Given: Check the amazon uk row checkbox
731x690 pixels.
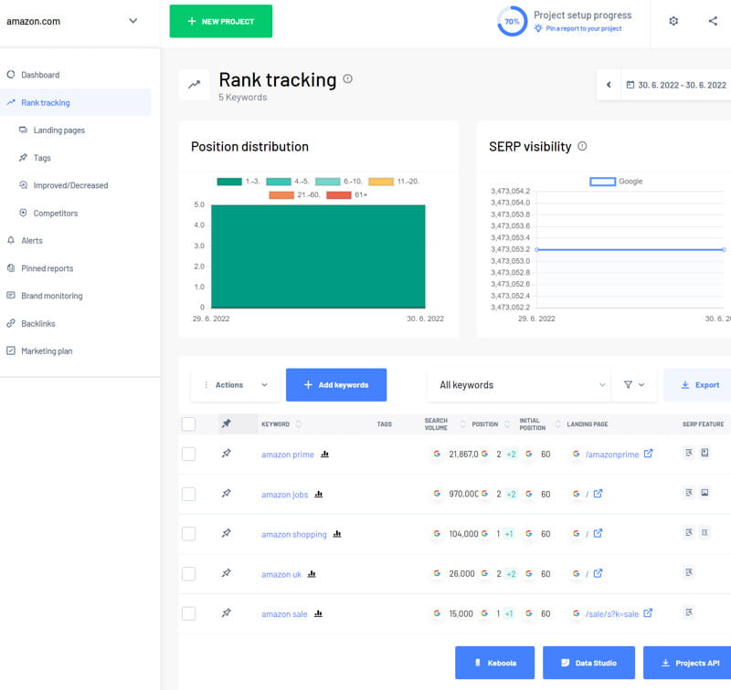Looking at the screenshot, I should pyautogui.click(x=189, y=574).
